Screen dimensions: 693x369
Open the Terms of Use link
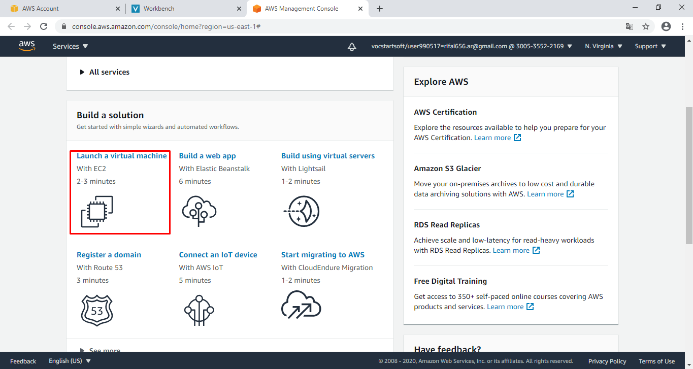(x=657, y=361)
